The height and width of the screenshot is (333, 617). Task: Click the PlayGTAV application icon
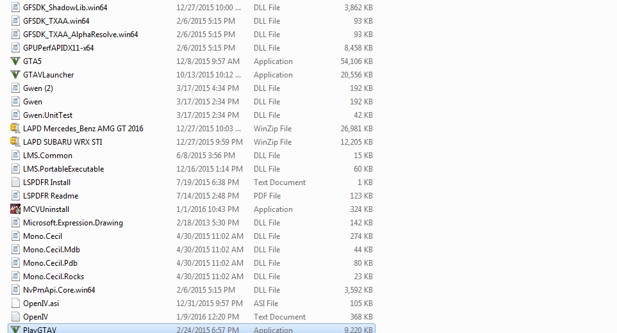[x=15, y=329]
